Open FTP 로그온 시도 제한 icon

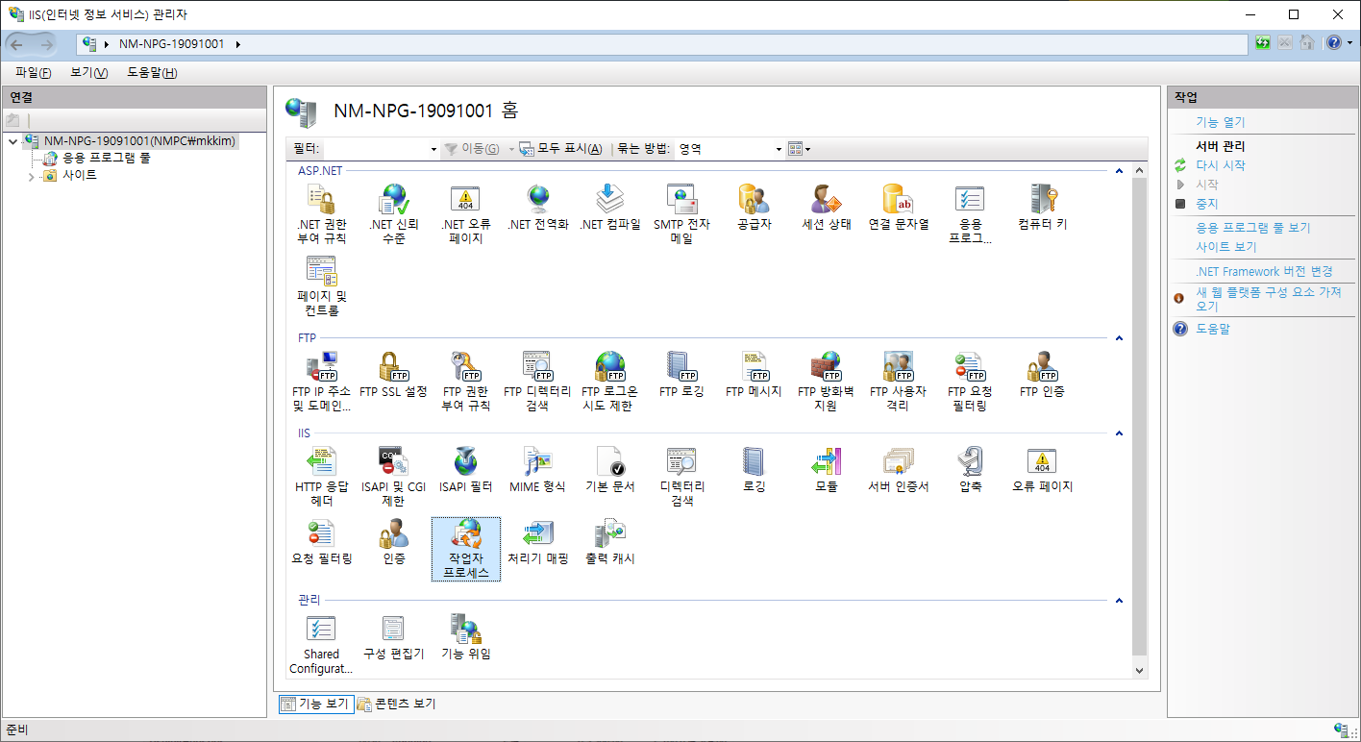[x=609, y=383]
